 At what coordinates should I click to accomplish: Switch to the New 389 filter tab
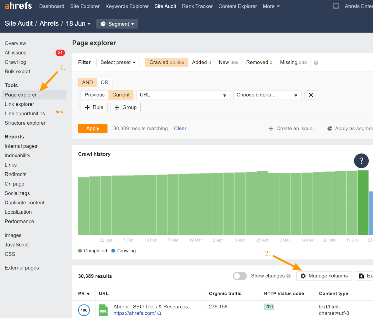pos(228,62)
